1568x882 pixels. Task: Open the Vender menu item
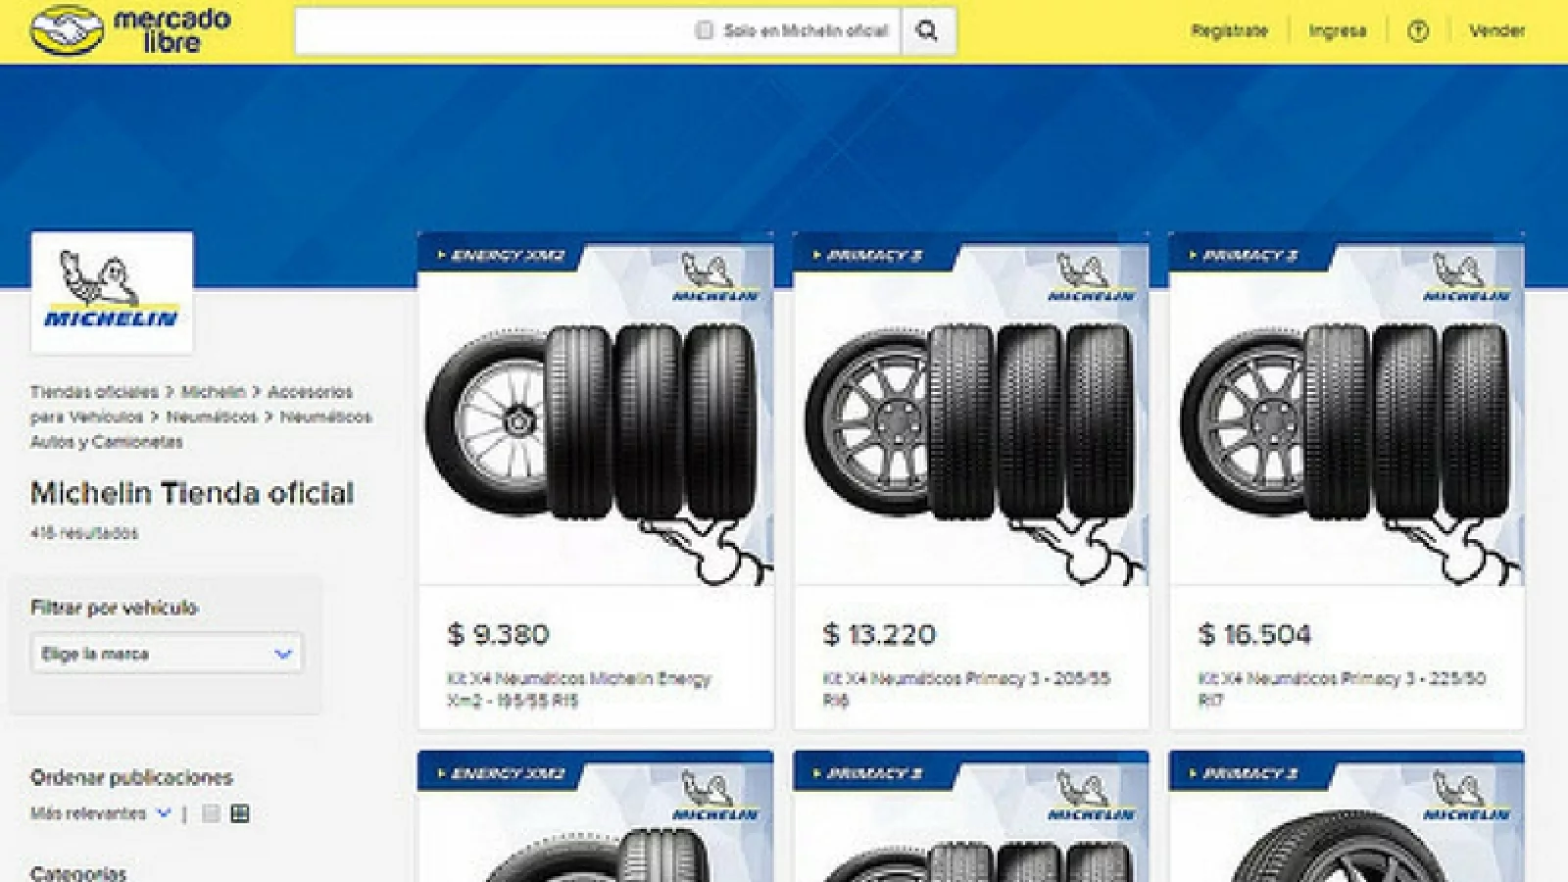pos(1496,31)
